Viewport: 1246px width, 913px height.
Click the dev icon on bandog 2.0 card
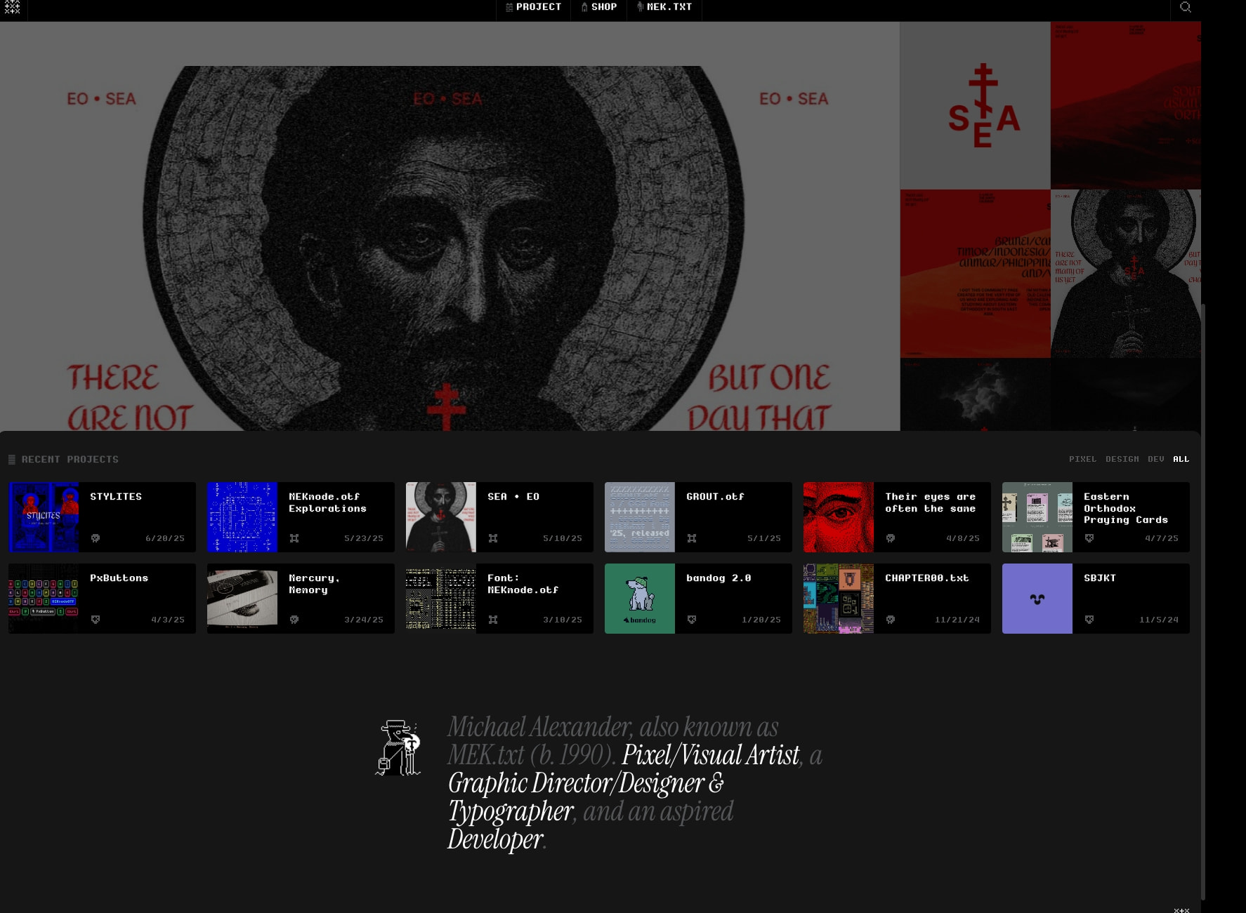tap(692, 620)
